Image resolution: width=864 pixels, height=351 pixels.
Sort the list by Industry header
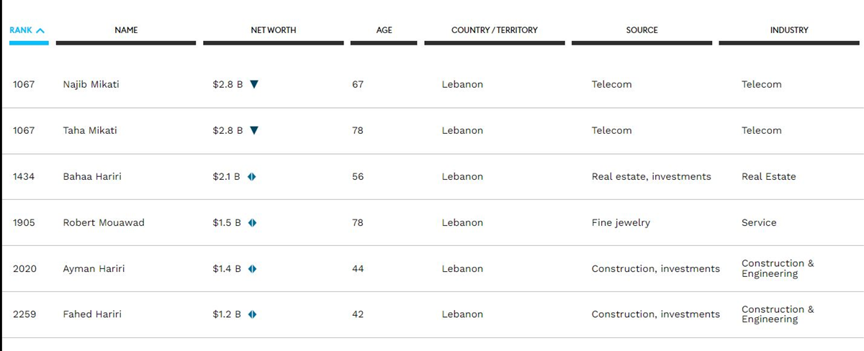789,30
